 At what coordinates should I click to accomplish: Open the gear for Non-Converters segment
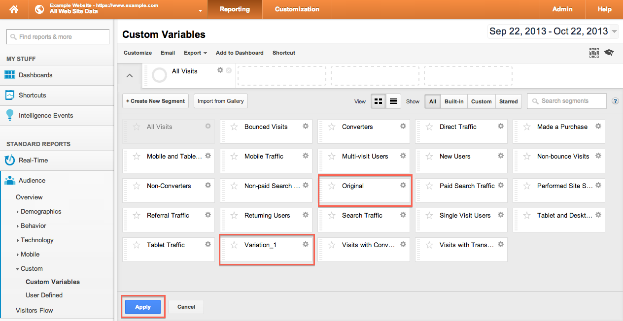tap(208, 186)
